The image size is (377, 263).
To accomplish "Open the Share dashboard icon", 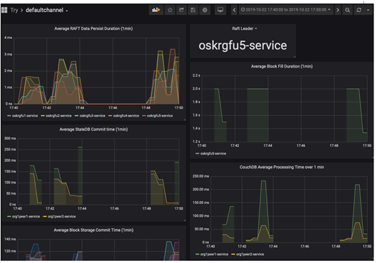I will [x=181, y=10].
